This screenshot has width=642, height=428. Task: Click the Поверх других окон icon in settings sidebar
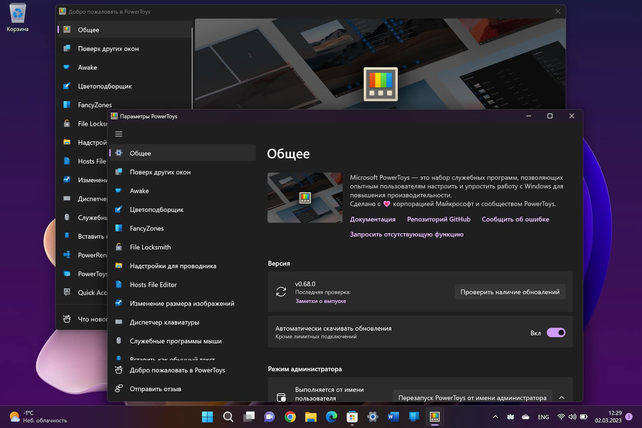click(x=119, y=172)
